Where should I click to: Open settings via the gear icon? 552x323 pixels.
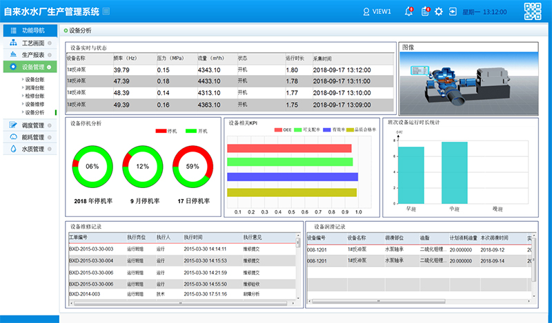pos(438,12)
